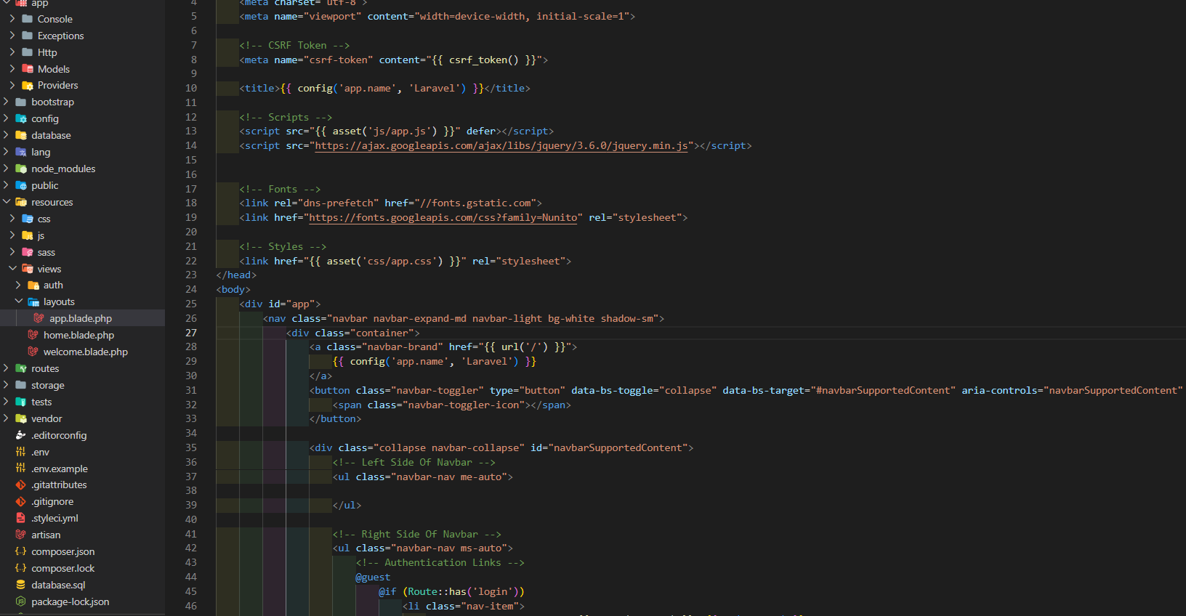
Task: Click the Http folder icon
Action: 28,52
